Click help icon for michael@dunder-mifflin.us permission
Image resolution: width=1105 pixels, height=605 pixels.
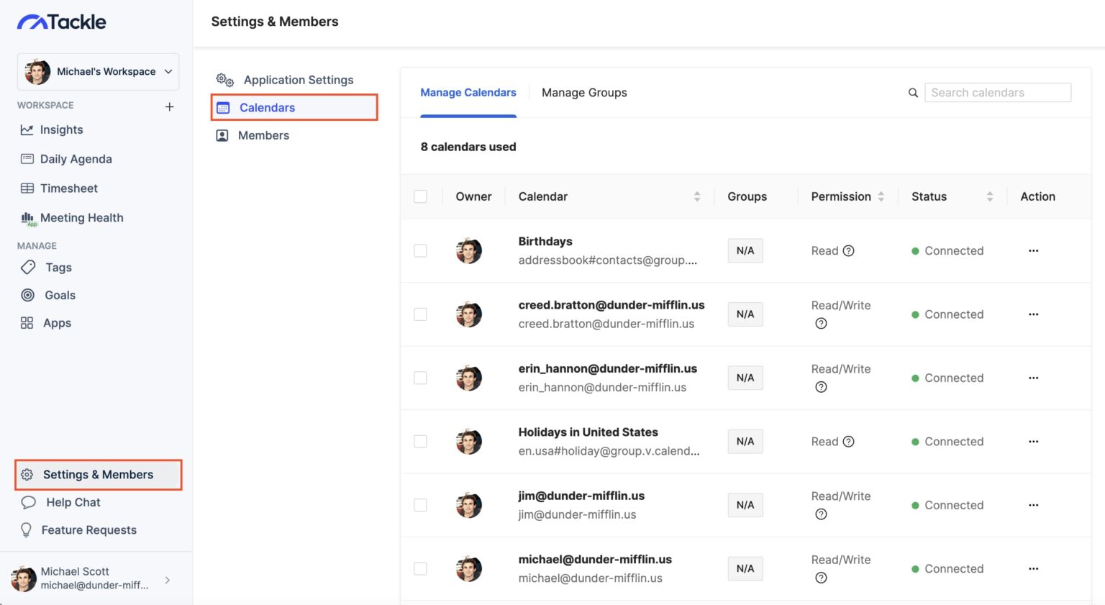(821, 578)
